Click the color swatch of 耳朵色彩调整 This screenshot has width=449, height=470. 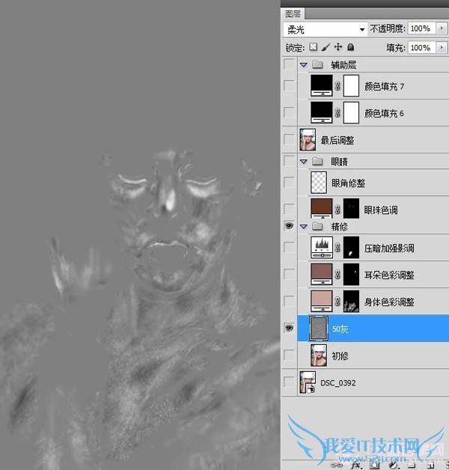click(x=322, y=274)
